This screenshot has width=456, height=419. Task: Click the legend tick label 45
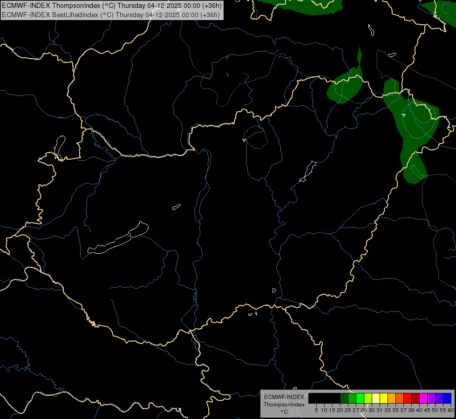427,410
